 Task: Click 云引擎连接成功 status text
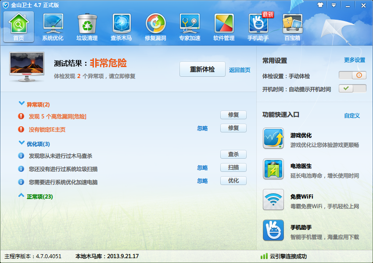[288, 256]
